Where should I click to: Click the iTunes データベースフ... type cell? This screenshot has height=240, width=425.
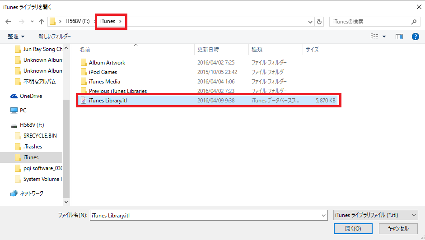pyautogui.click(x=275, y=101)
